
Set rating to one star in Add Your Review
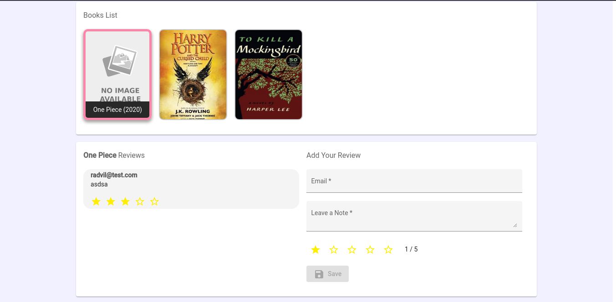coord(316,250)
